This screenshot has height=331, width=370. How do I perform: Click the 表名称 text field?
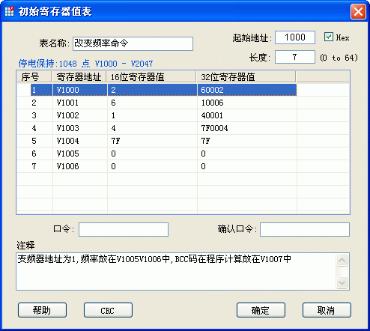133,43
